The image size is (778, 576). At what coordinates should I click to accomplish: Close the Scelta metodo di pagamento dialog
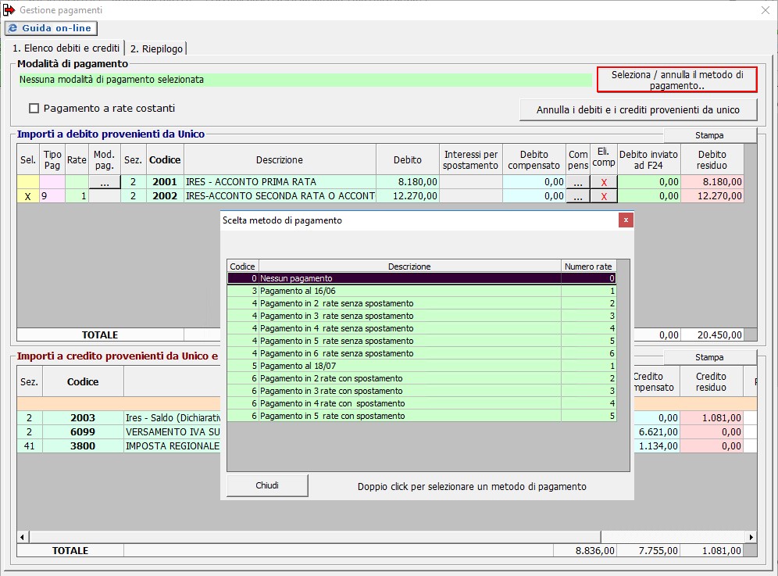[x=626, y=220]
